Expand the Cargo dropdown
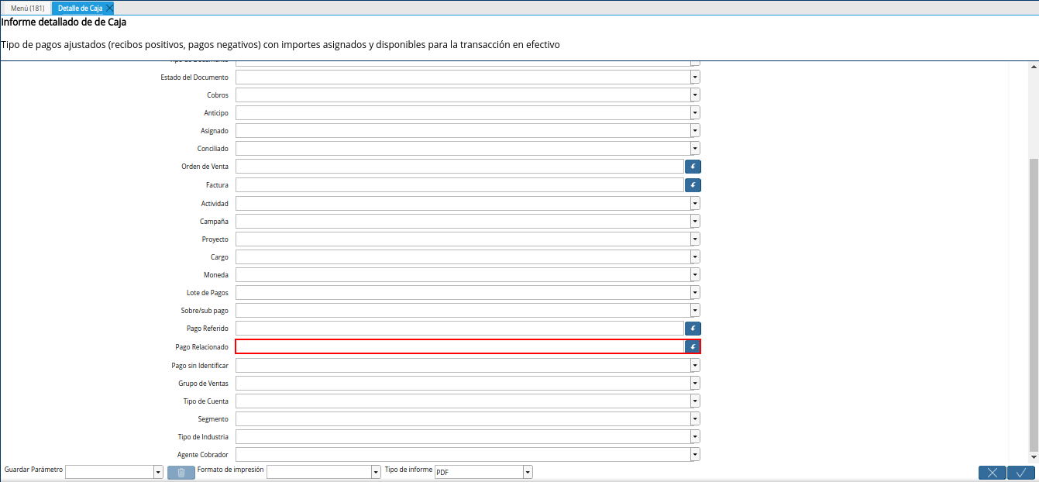The height and width of the screenshot is (482, 1039). 695,256
